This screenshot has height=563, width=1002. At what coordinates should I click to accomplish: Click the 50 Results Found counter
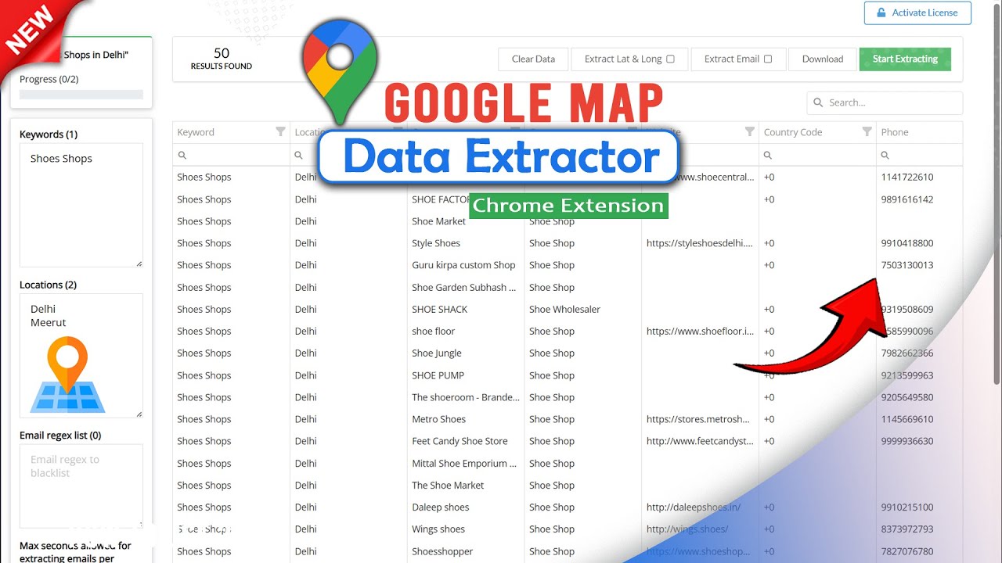(222, 59)
